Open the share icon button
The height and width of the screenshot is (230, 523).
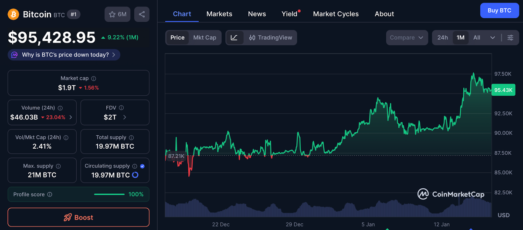point(142,14)
